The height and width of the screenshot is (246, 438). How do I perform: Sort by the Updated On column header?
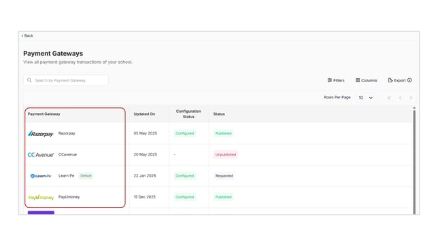point(144,114)
